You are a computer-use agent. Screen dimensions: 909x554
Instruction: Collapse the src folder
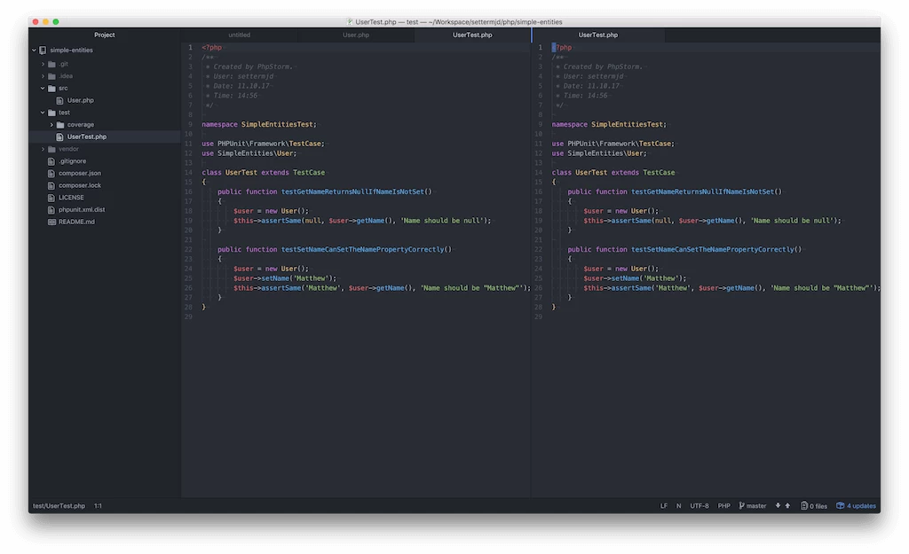click(x=42, y=88)
